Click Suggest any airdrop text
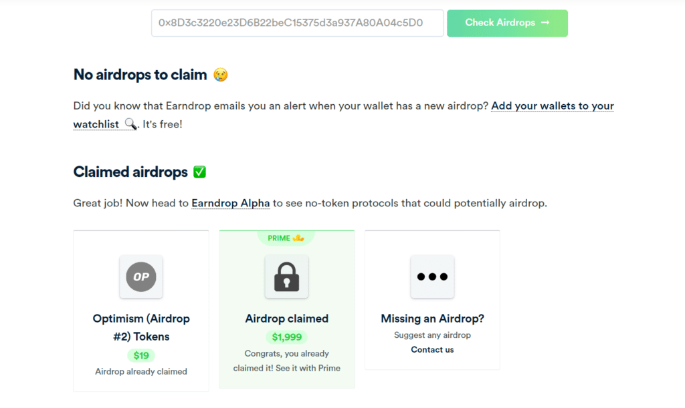 coord(433,335)
